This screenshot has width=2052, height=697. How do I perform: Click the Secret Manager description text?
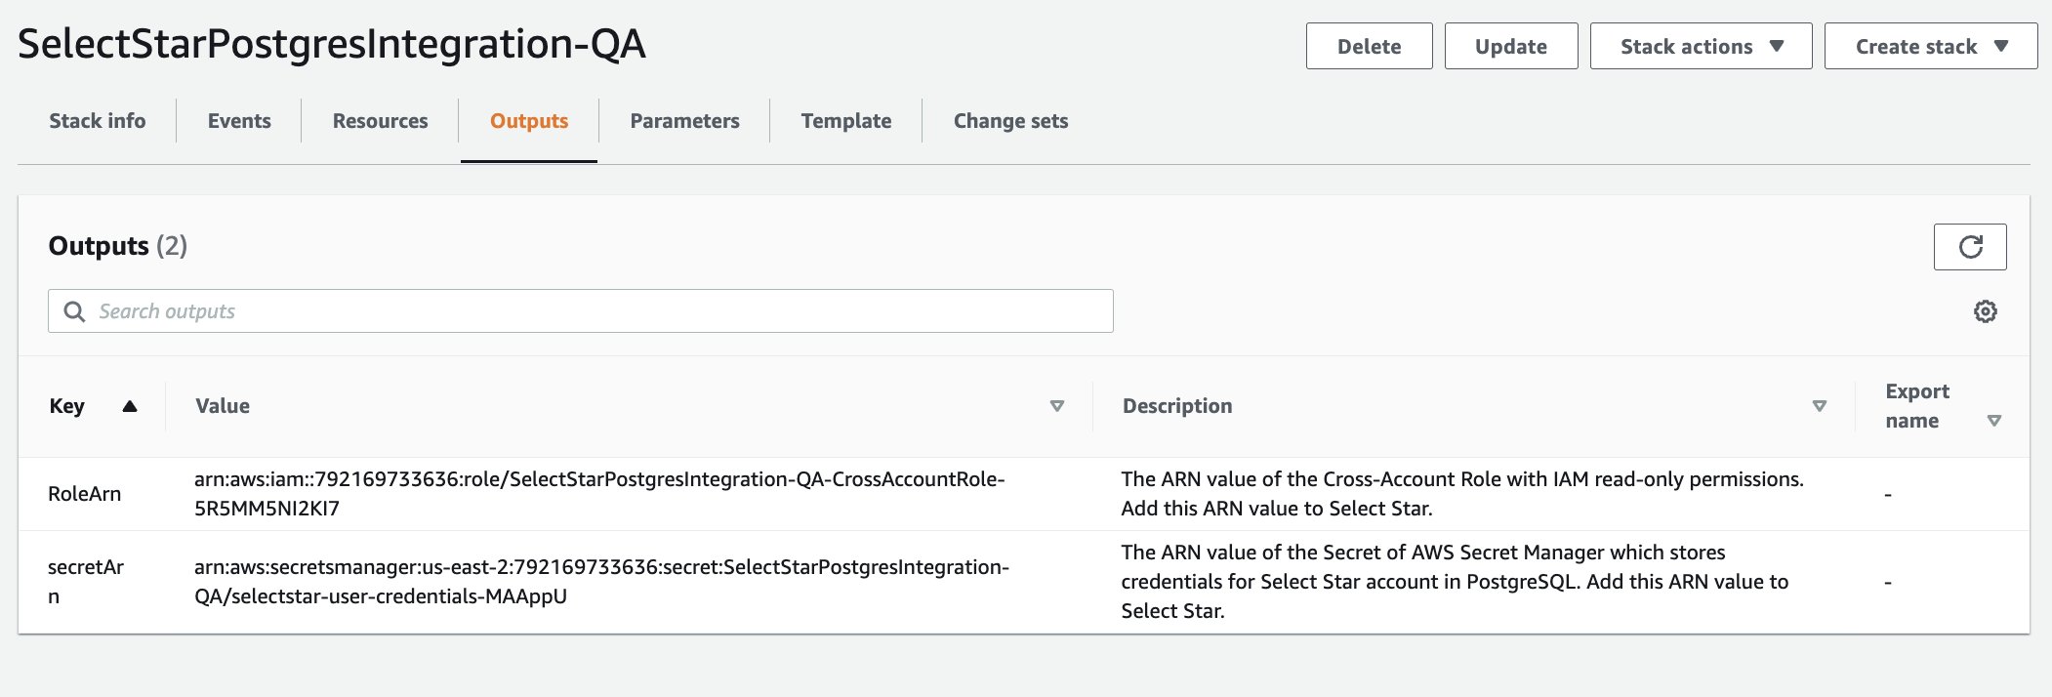point(1455,582)
